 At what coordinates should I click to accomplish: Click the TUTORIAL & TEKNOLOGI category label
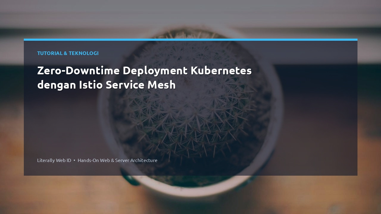pos(68,53)
